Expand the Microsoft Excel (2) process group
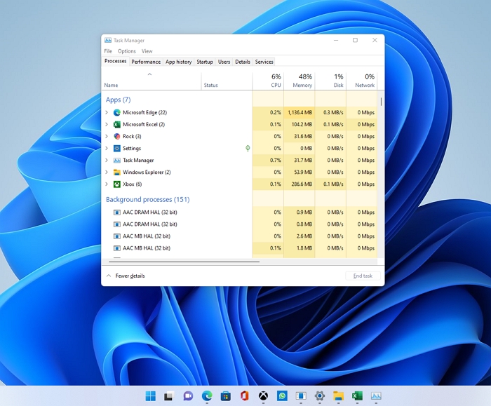Viewport: 491px width, 406px height. click(107, 124)
